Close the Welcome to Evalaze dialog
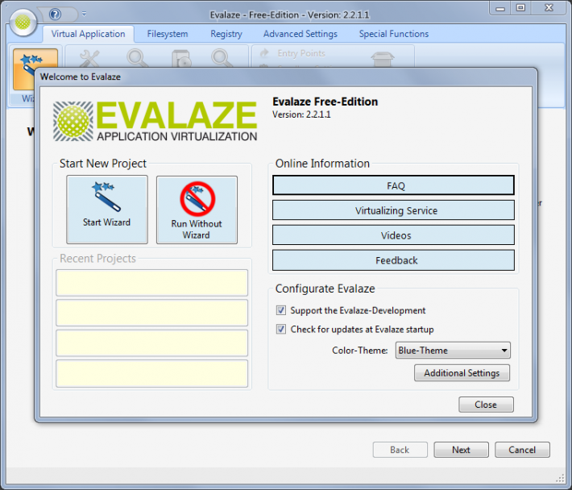 486,405
